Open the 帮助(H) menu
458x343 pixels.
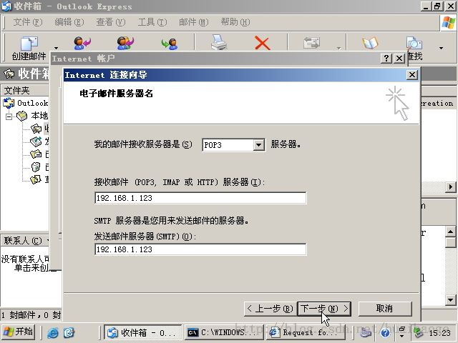coord(235,22)
